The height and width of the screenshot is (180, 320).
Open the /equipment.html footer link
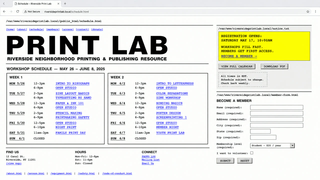(61, 173)
